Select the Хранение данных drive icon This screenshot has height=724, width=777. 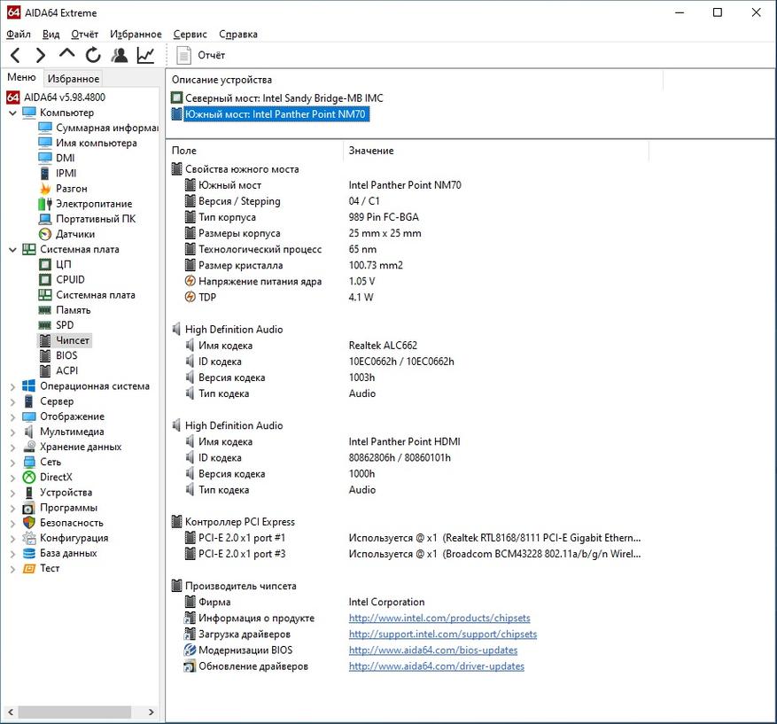[x=29, y=447]
